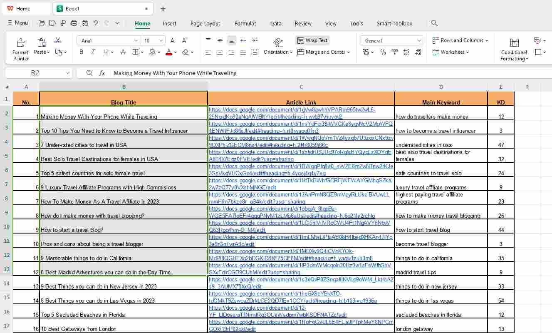Switch to the Page Layout tab
The width and height of the screenshot is (552, 333).
click(205, 23)
